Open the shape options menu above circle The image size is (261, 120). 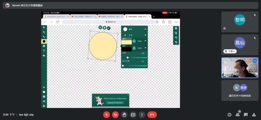tap(100, 27)
